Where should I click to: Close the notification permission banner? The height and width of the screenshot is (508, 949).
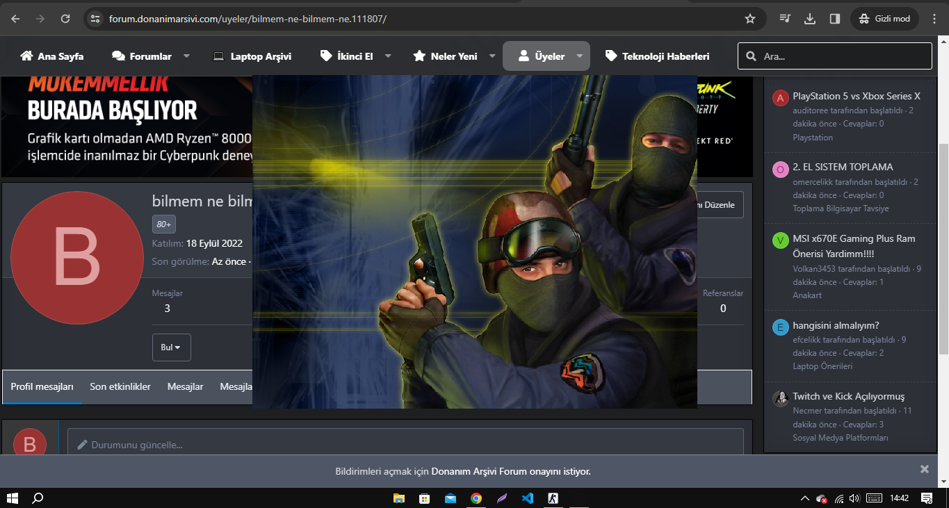pyautogui.click(x=924, y=469)
